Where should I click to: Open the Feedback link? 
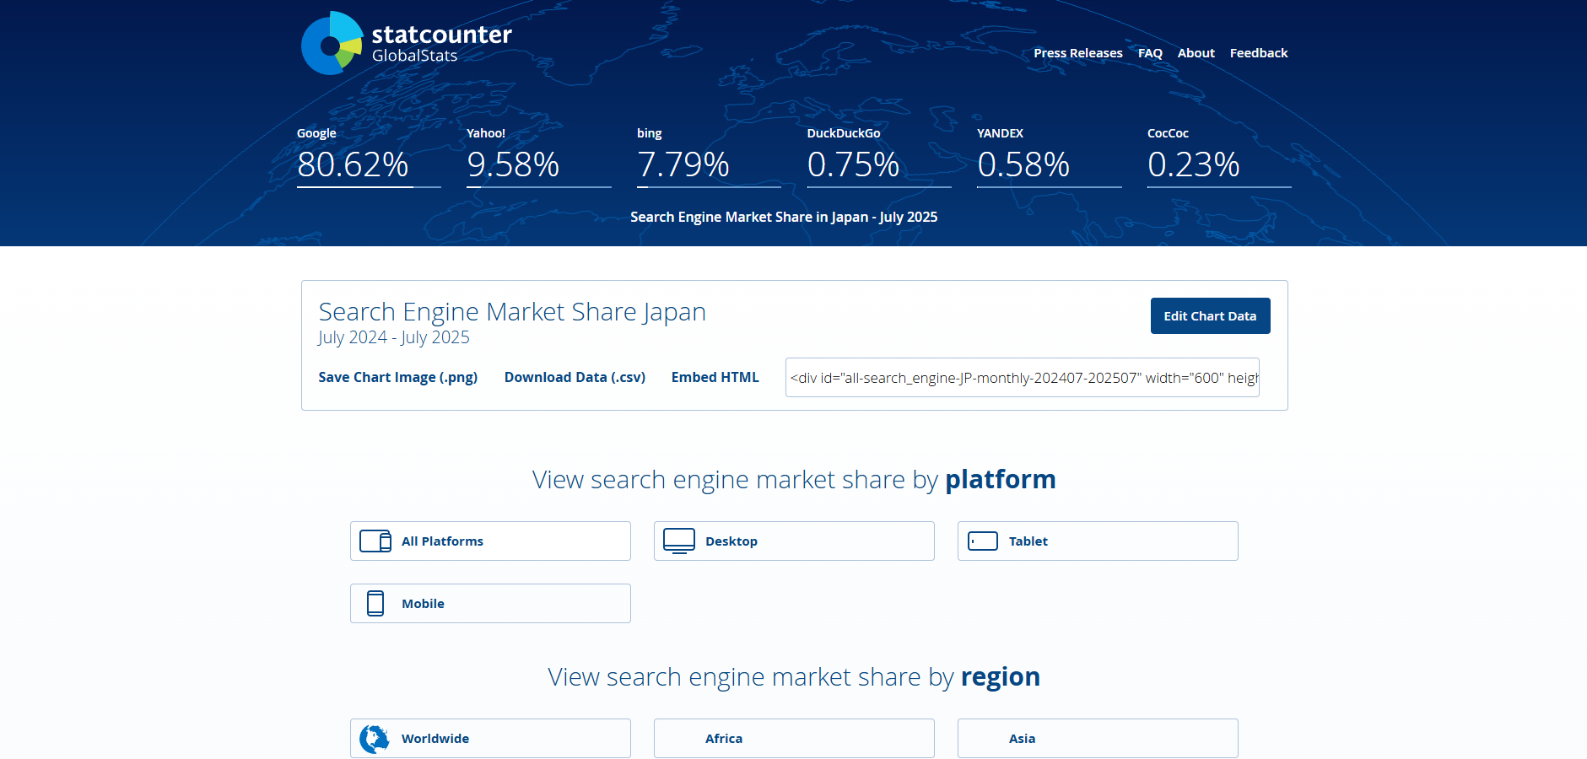(x=1259, y=52)
